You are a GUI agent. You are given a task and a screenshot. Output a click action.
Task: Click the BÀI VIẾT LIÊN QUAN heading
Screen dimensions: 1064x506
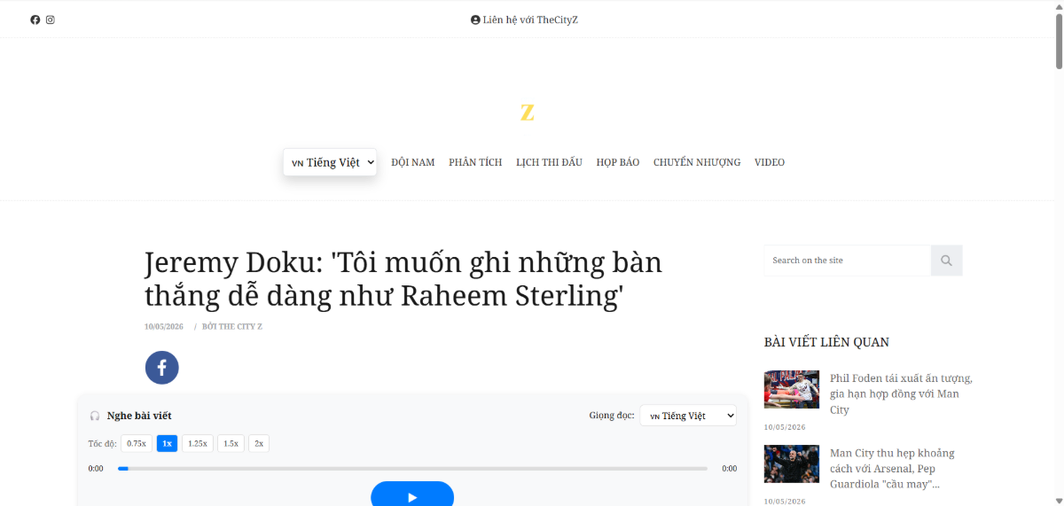pos(826,342)
